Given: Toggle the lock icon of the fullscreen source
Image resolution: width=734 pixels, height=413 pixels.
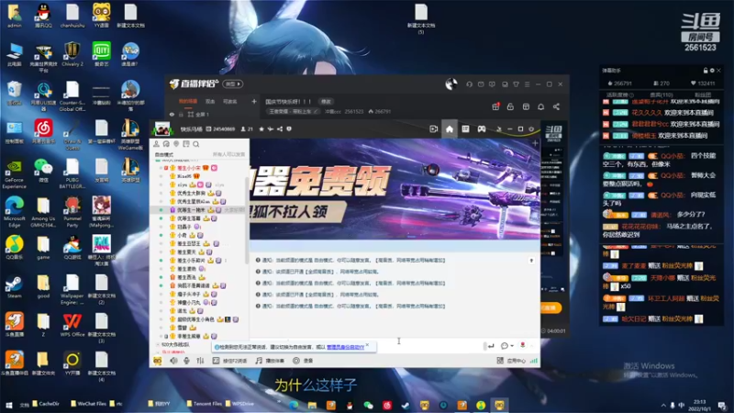Looking at the screenshot, I should (181, 114).
